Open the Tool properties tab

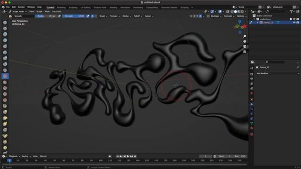[252, 69]
